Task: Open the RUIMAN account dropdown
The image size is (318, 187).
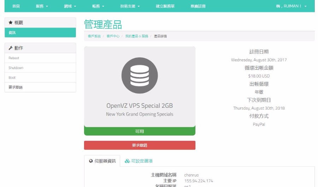Action: pyautogui.click(x=291, y=6)
